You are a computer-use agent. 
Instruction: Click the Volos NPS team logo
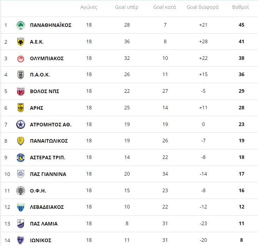tap(20, 91)
